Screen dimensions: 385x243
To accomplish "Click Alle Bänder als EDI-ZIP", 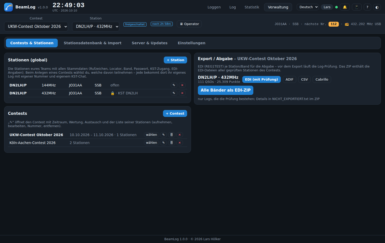I will point(226,90).
